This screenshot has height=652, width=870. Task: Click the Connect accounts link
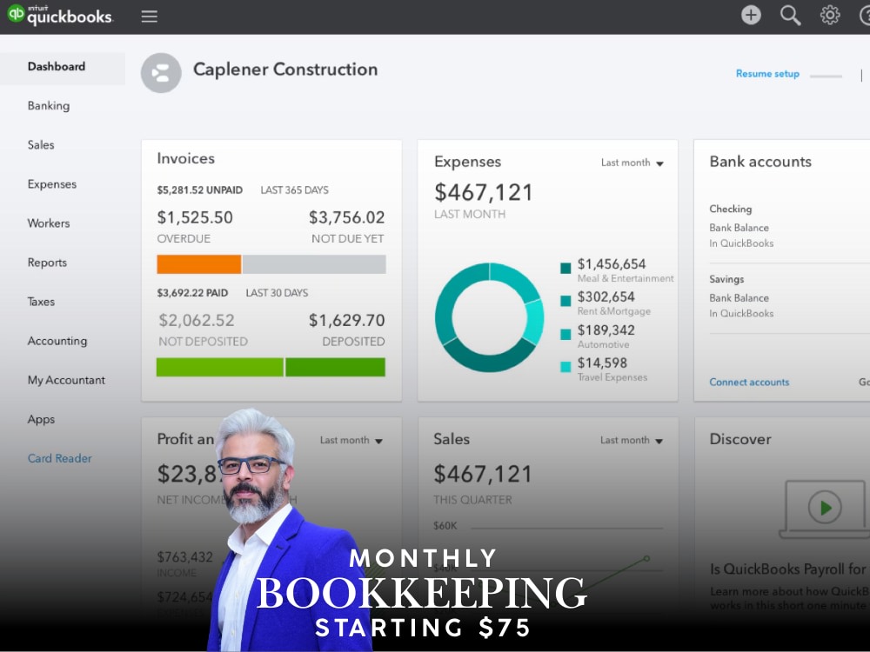[x=749, y=382]
